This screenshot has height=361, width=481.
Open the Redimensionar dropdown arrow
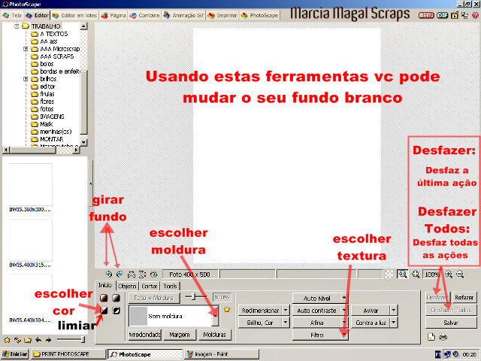[x=286, y=311]
